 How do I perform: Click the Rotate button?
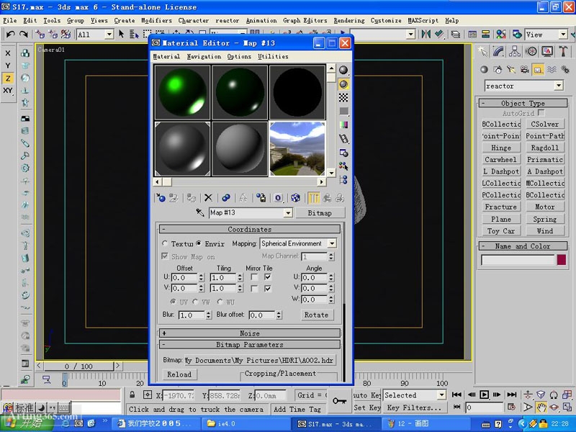pos(316,315)
